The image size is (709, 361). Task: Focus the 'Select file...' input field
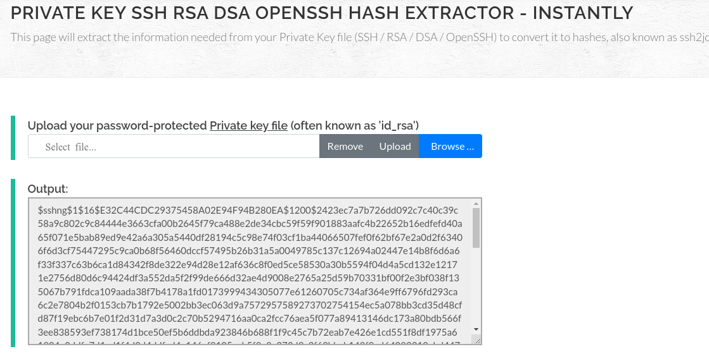pyautogui.click(x=174, y=146)
